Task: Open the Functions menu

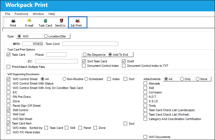Action: click(21, 14)
